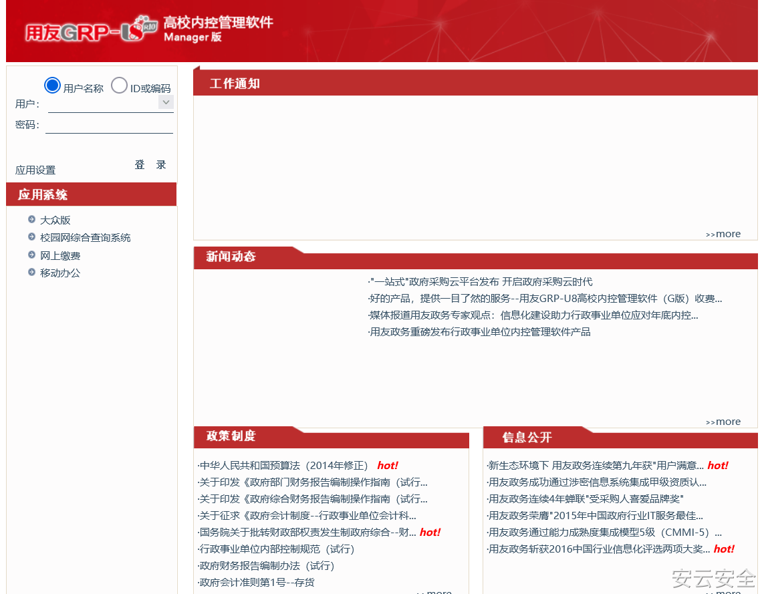The image size is (762, 594).
Task: Open 国务院关于批转财政部权责发生制 policy item
Action: coord(307,533)
